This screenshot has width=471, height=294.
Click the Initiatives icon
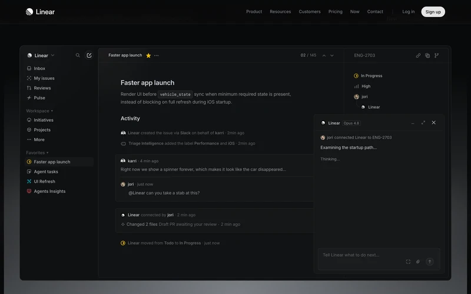(29, 120)
